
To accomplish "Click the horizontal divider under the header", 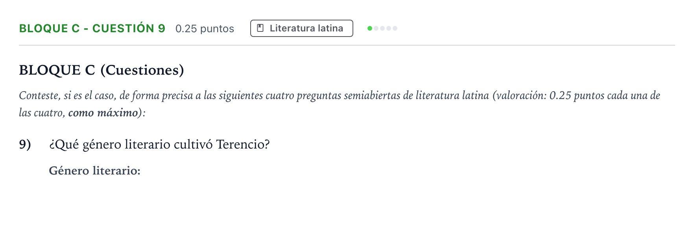I will tap(347, 45).
